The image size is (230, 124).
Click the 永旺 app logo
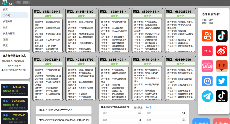coord(5,3)
